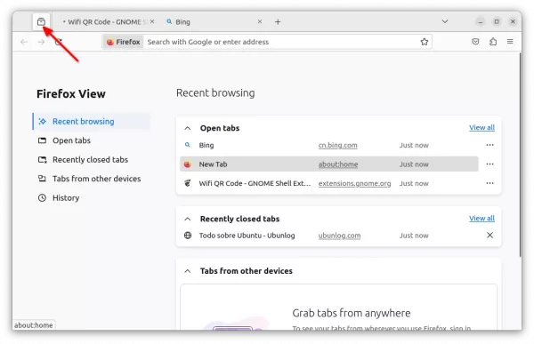This screenshot has width=534, height=344.
Task: Click the Bing row search favicon
Action: click(187, 145)
